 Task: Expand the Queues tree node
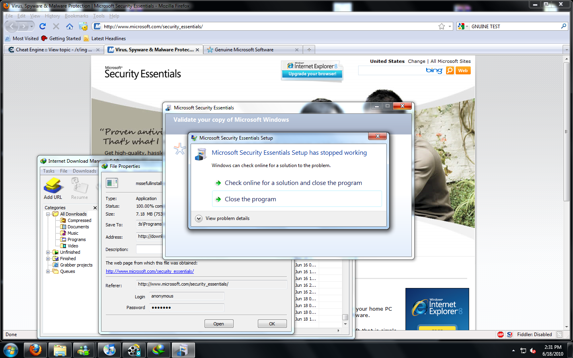(x=48, y=271)
